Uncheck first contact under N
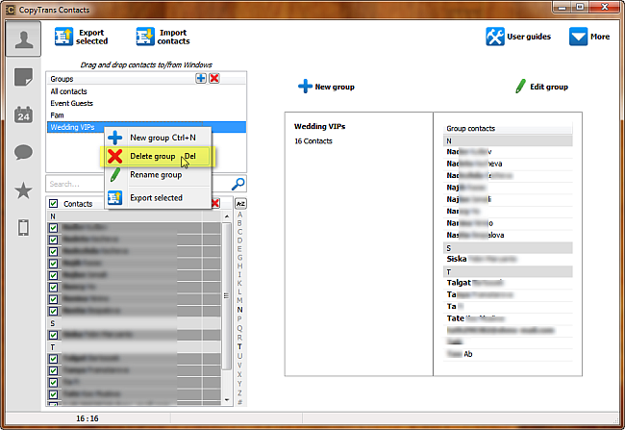Viewport: 625px width, 430px height. point(54,228)
